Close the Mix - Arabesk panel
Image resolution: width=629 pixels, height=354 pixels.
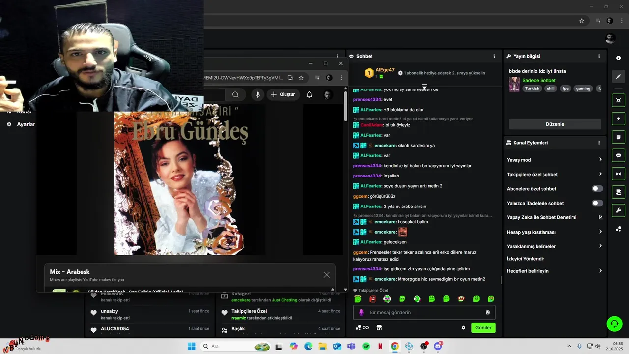pyautogui.click(x=326, y=275)
